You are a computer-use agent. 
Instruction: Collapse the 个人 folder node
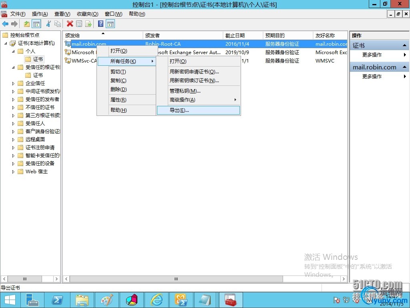13,51
